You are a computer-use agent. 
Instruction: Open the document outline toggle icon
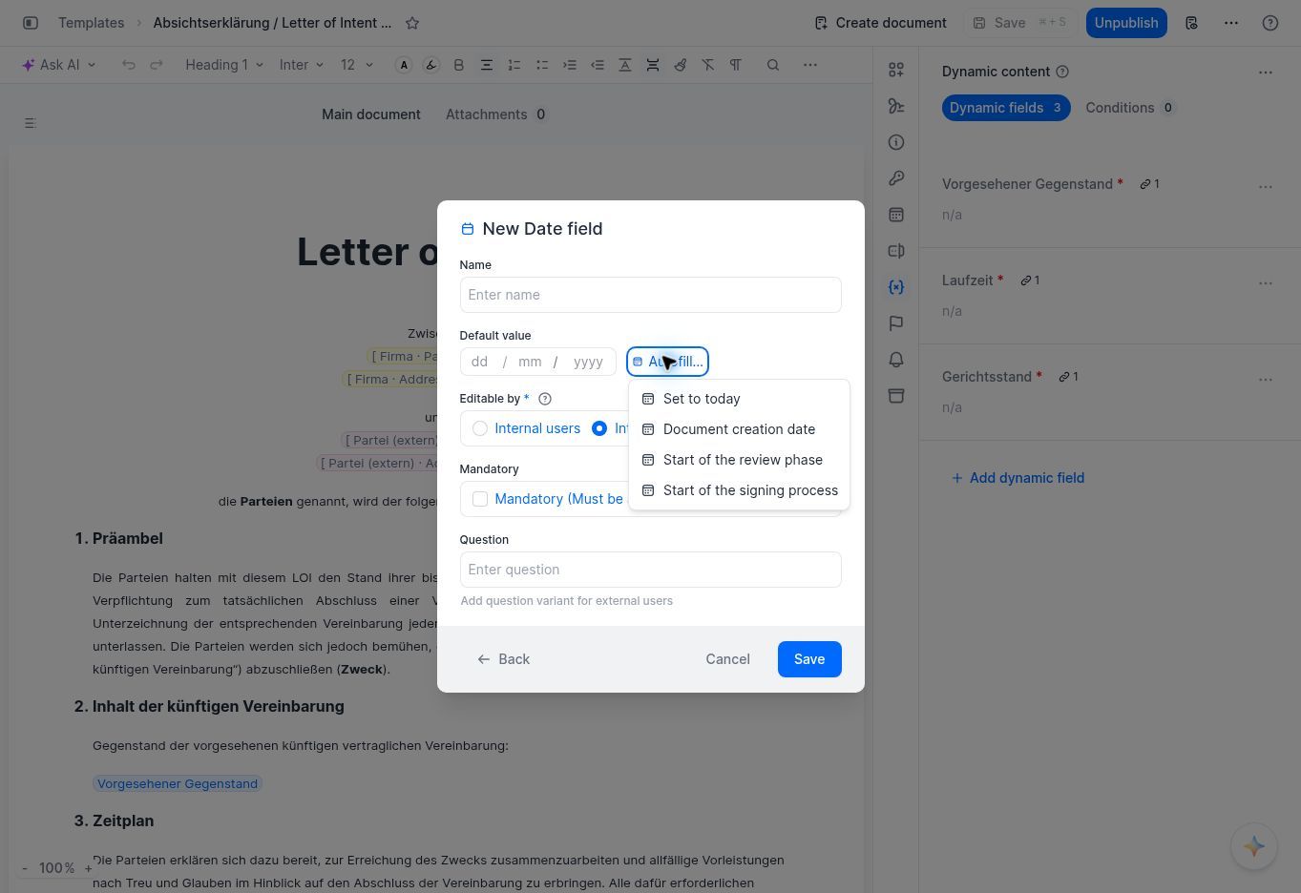pos(30,123)
